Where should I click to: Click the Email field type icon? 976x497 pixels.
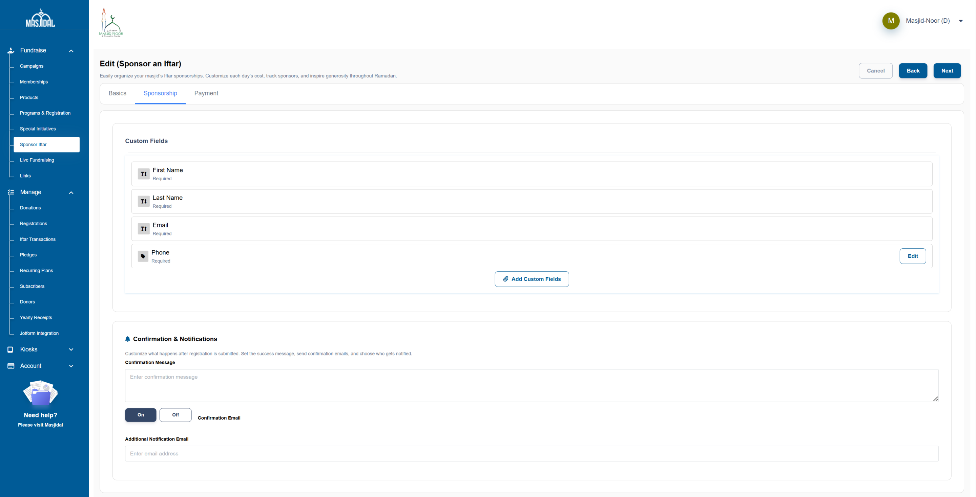(144, 229)
